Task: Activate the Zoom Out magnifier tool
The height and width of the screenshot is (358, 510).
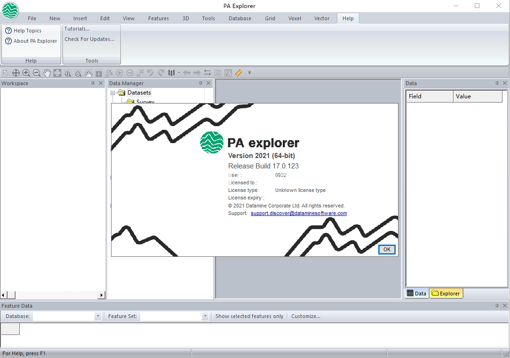Action: pos(37,73)
